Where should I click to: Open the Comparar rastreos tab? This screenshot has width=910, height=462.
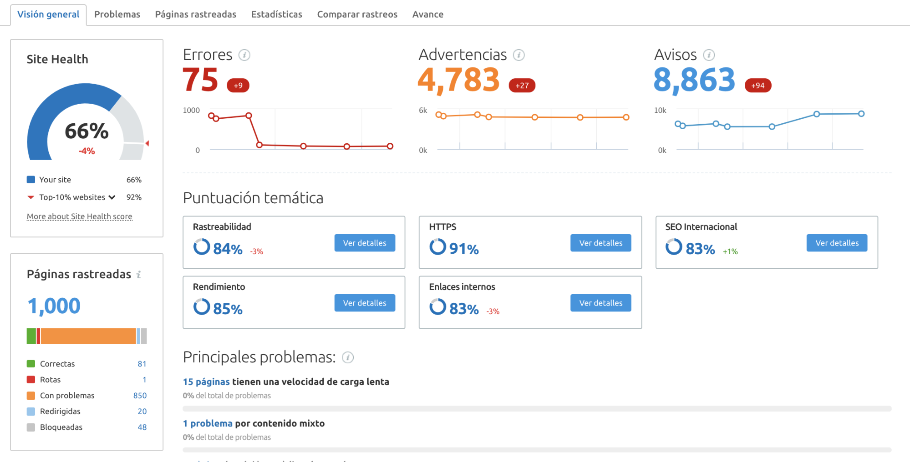coord(357,14)
